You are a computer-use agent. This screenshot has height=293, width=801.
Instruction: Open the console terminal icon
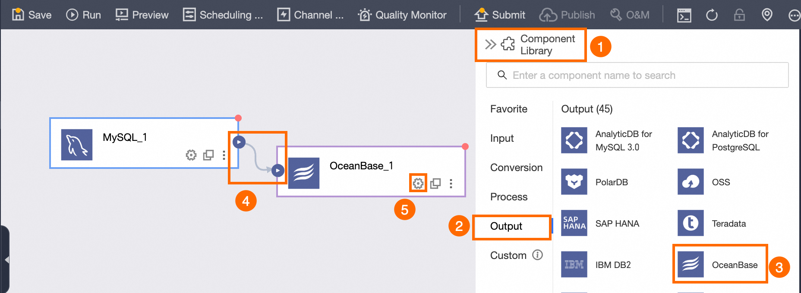click(684, 15)
